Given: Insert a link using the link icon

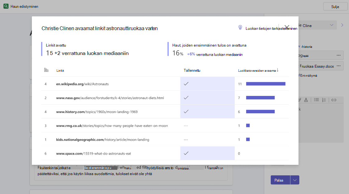Looking at the screenshot, I should [334, 100].
